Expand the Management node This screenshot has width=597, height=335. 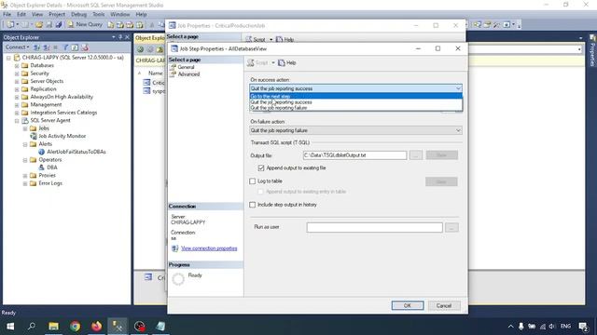click(x=17, y=105)
